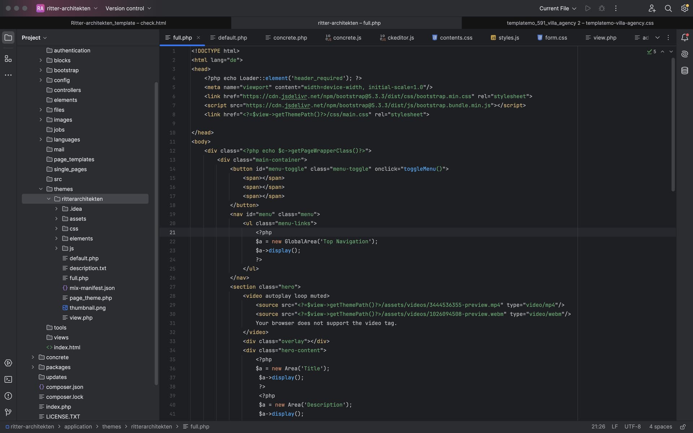693x433 pixels.
Task: Open the Notifications bell
Action: pyautogui.click(x=684, y=38)
